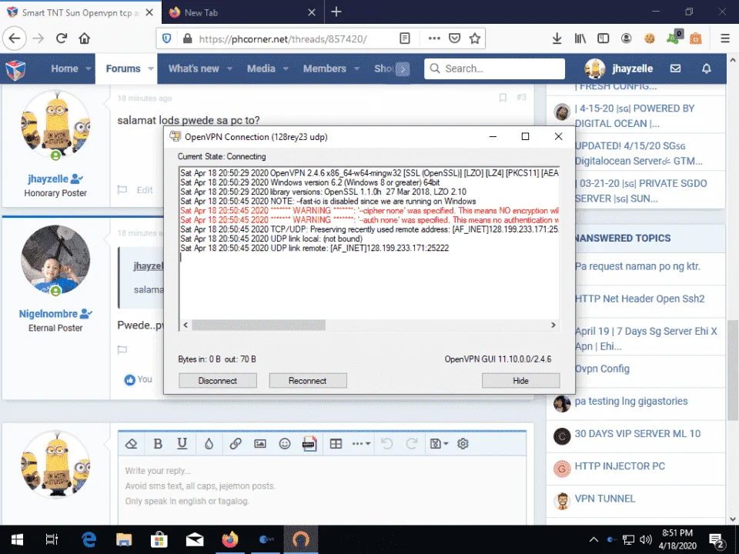Apply underline in reply editor

tap(182, 443)
